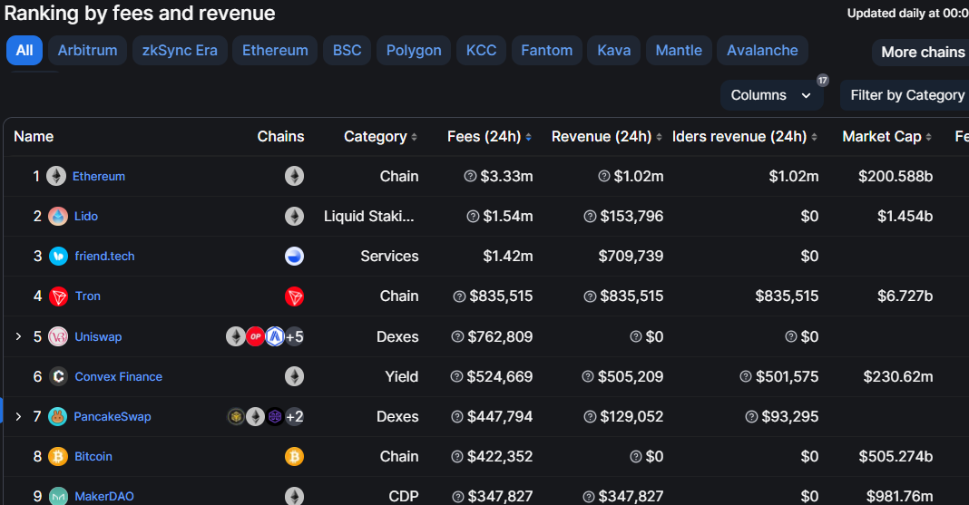Screen dimensions: 969x505
Task: Click the Ethereum logo icon in row 1
Action: pos(56,176)
